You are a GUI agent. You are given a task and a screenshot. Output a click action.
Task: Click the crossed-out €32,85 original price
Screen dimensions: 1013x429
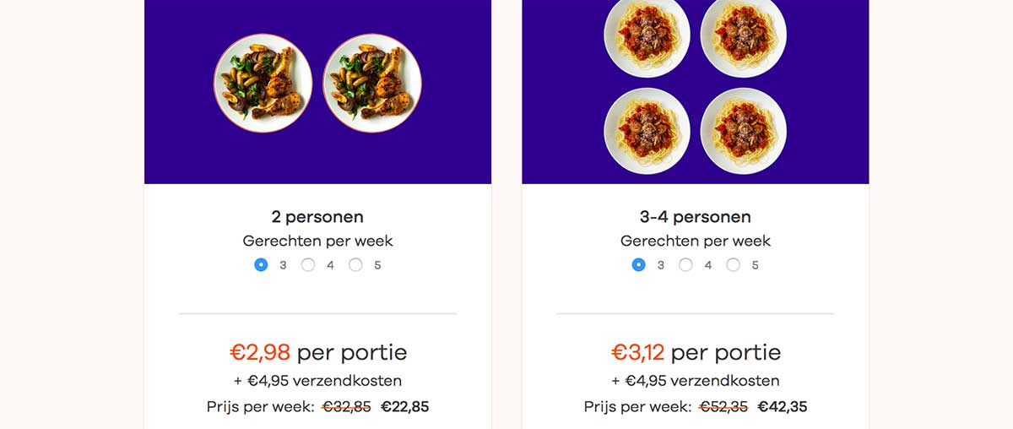pyautogui.click(x=346, y=407)
